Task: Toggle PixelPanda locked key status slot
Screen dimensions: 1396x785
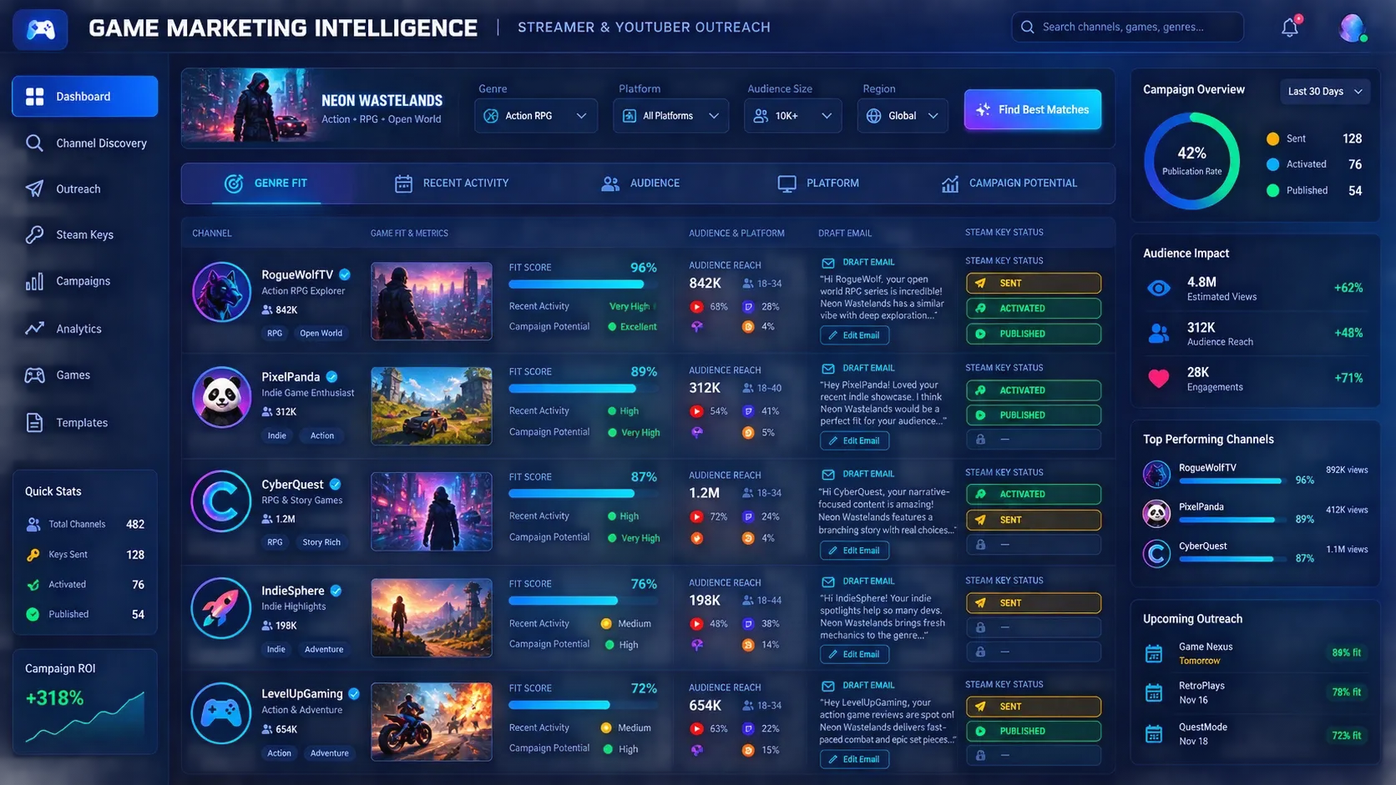Action: [1034, 439]
